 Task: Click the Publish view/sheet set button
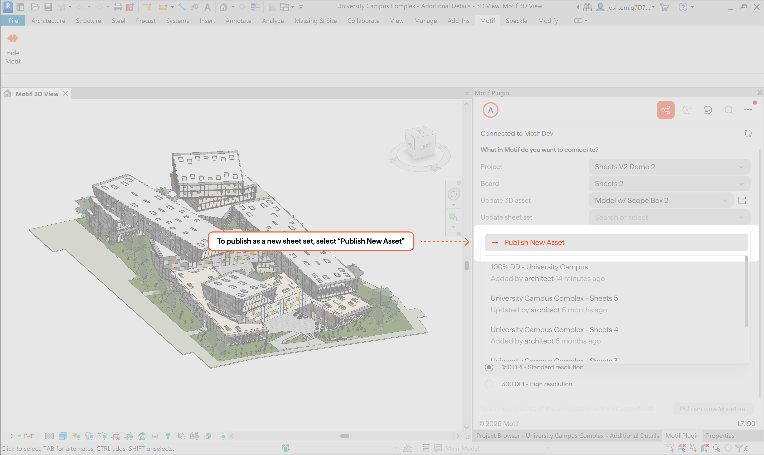pos(713,409)
